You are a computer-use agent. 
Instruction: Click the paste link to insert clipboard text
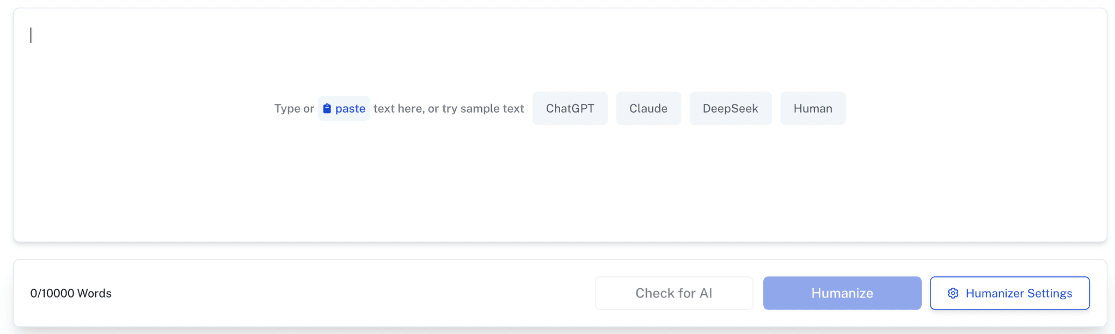point(350,108)
